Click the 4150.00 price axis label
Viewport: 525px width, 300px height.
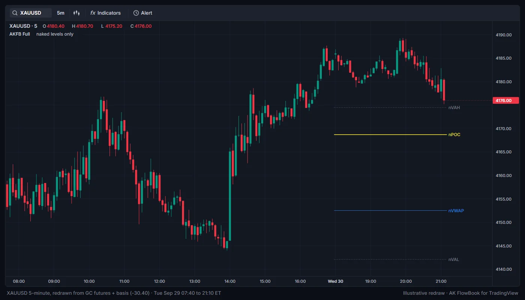[504, 222]
